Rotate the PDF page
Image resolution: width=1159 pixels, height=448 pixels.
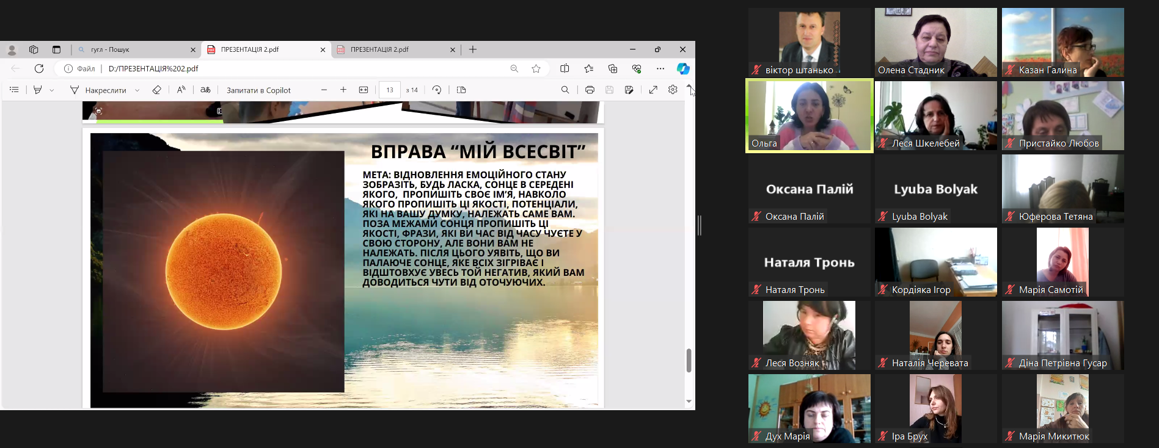click(437, 90)
